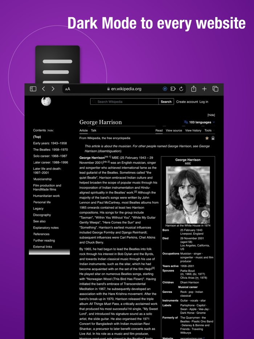Click the [3] citation after Help!

click(x=153, y=268)
